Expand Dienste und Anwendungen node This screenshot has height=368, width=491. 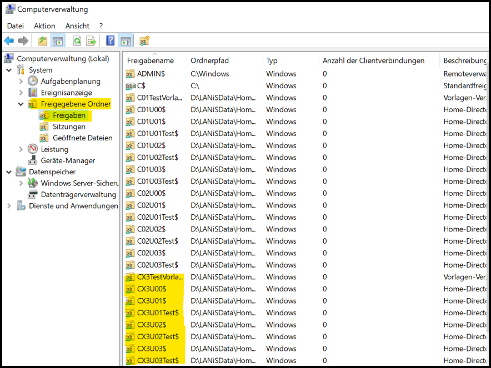click(9, 206)
